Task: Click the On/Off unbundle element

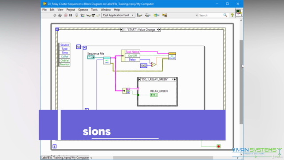Action: pyautogui.click(x=132, y=56)
